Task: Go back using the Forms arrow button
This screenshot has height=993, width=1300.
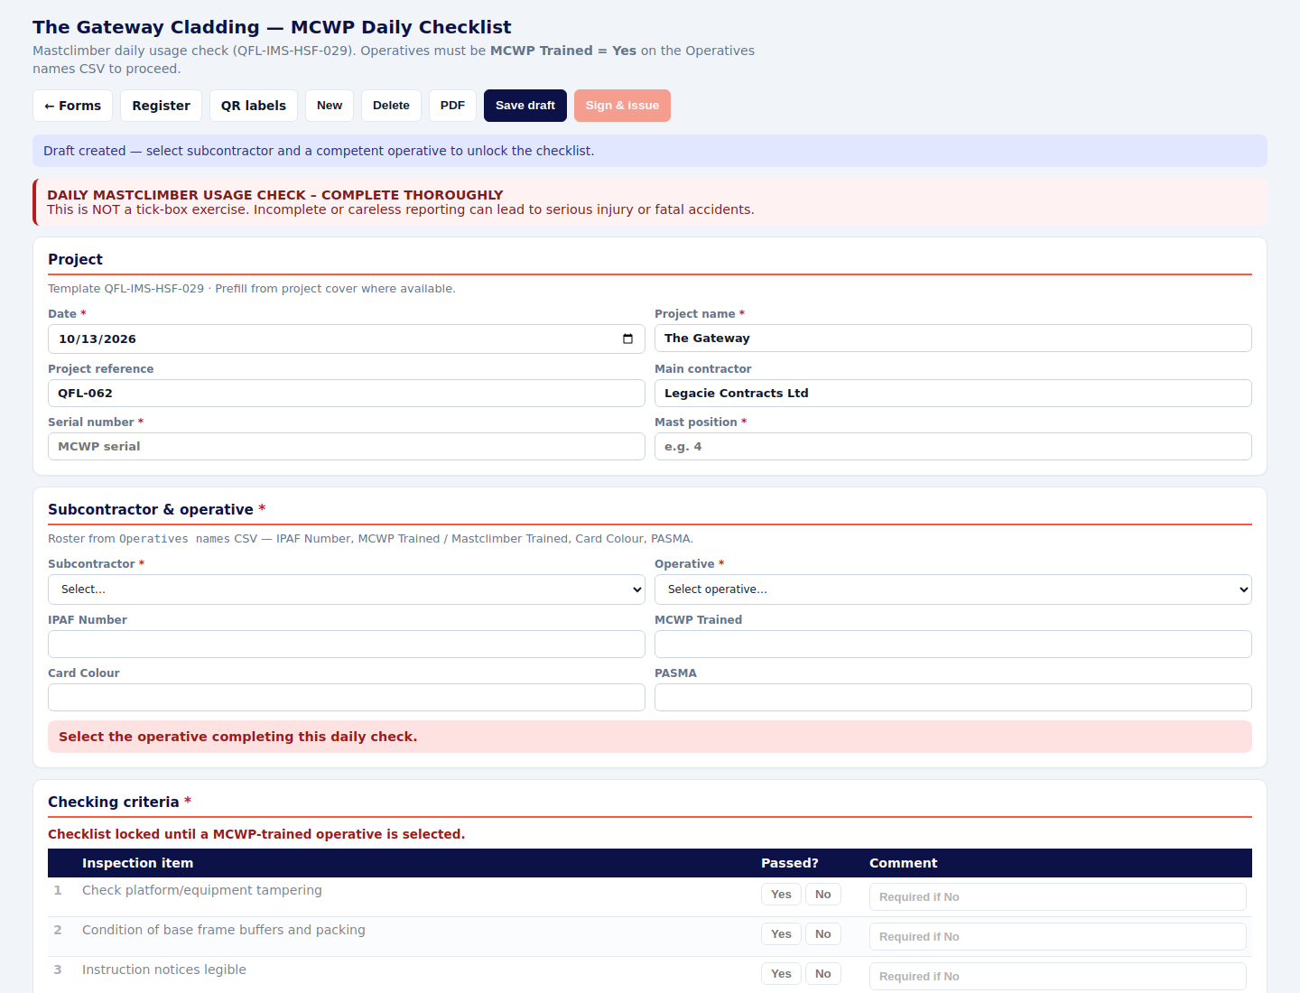Action: pos(73,106)
